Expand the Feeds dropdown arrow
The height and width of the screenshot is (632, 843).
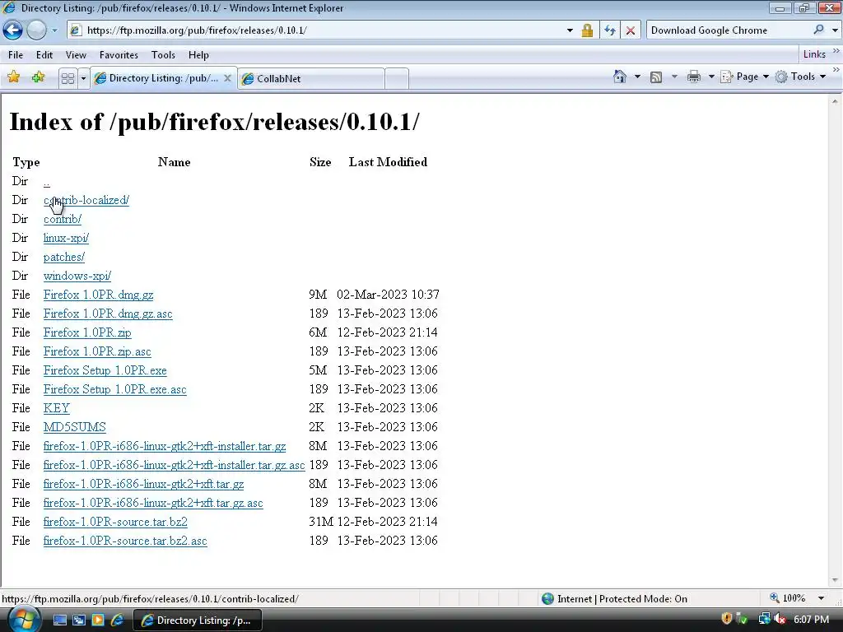[x=674, y=77]
